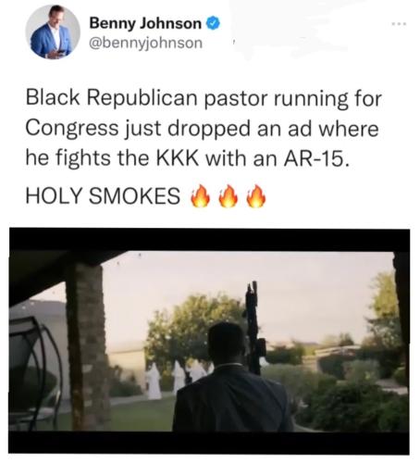Open the three-dot more options menu
This screenshot has height=463, width=420.
point(399,23)
